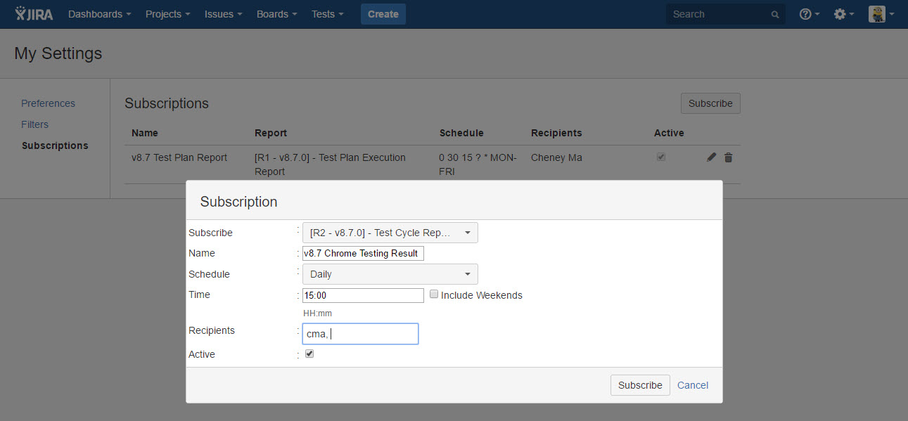Open the Schedule Daily dropdown

(390, 274)
